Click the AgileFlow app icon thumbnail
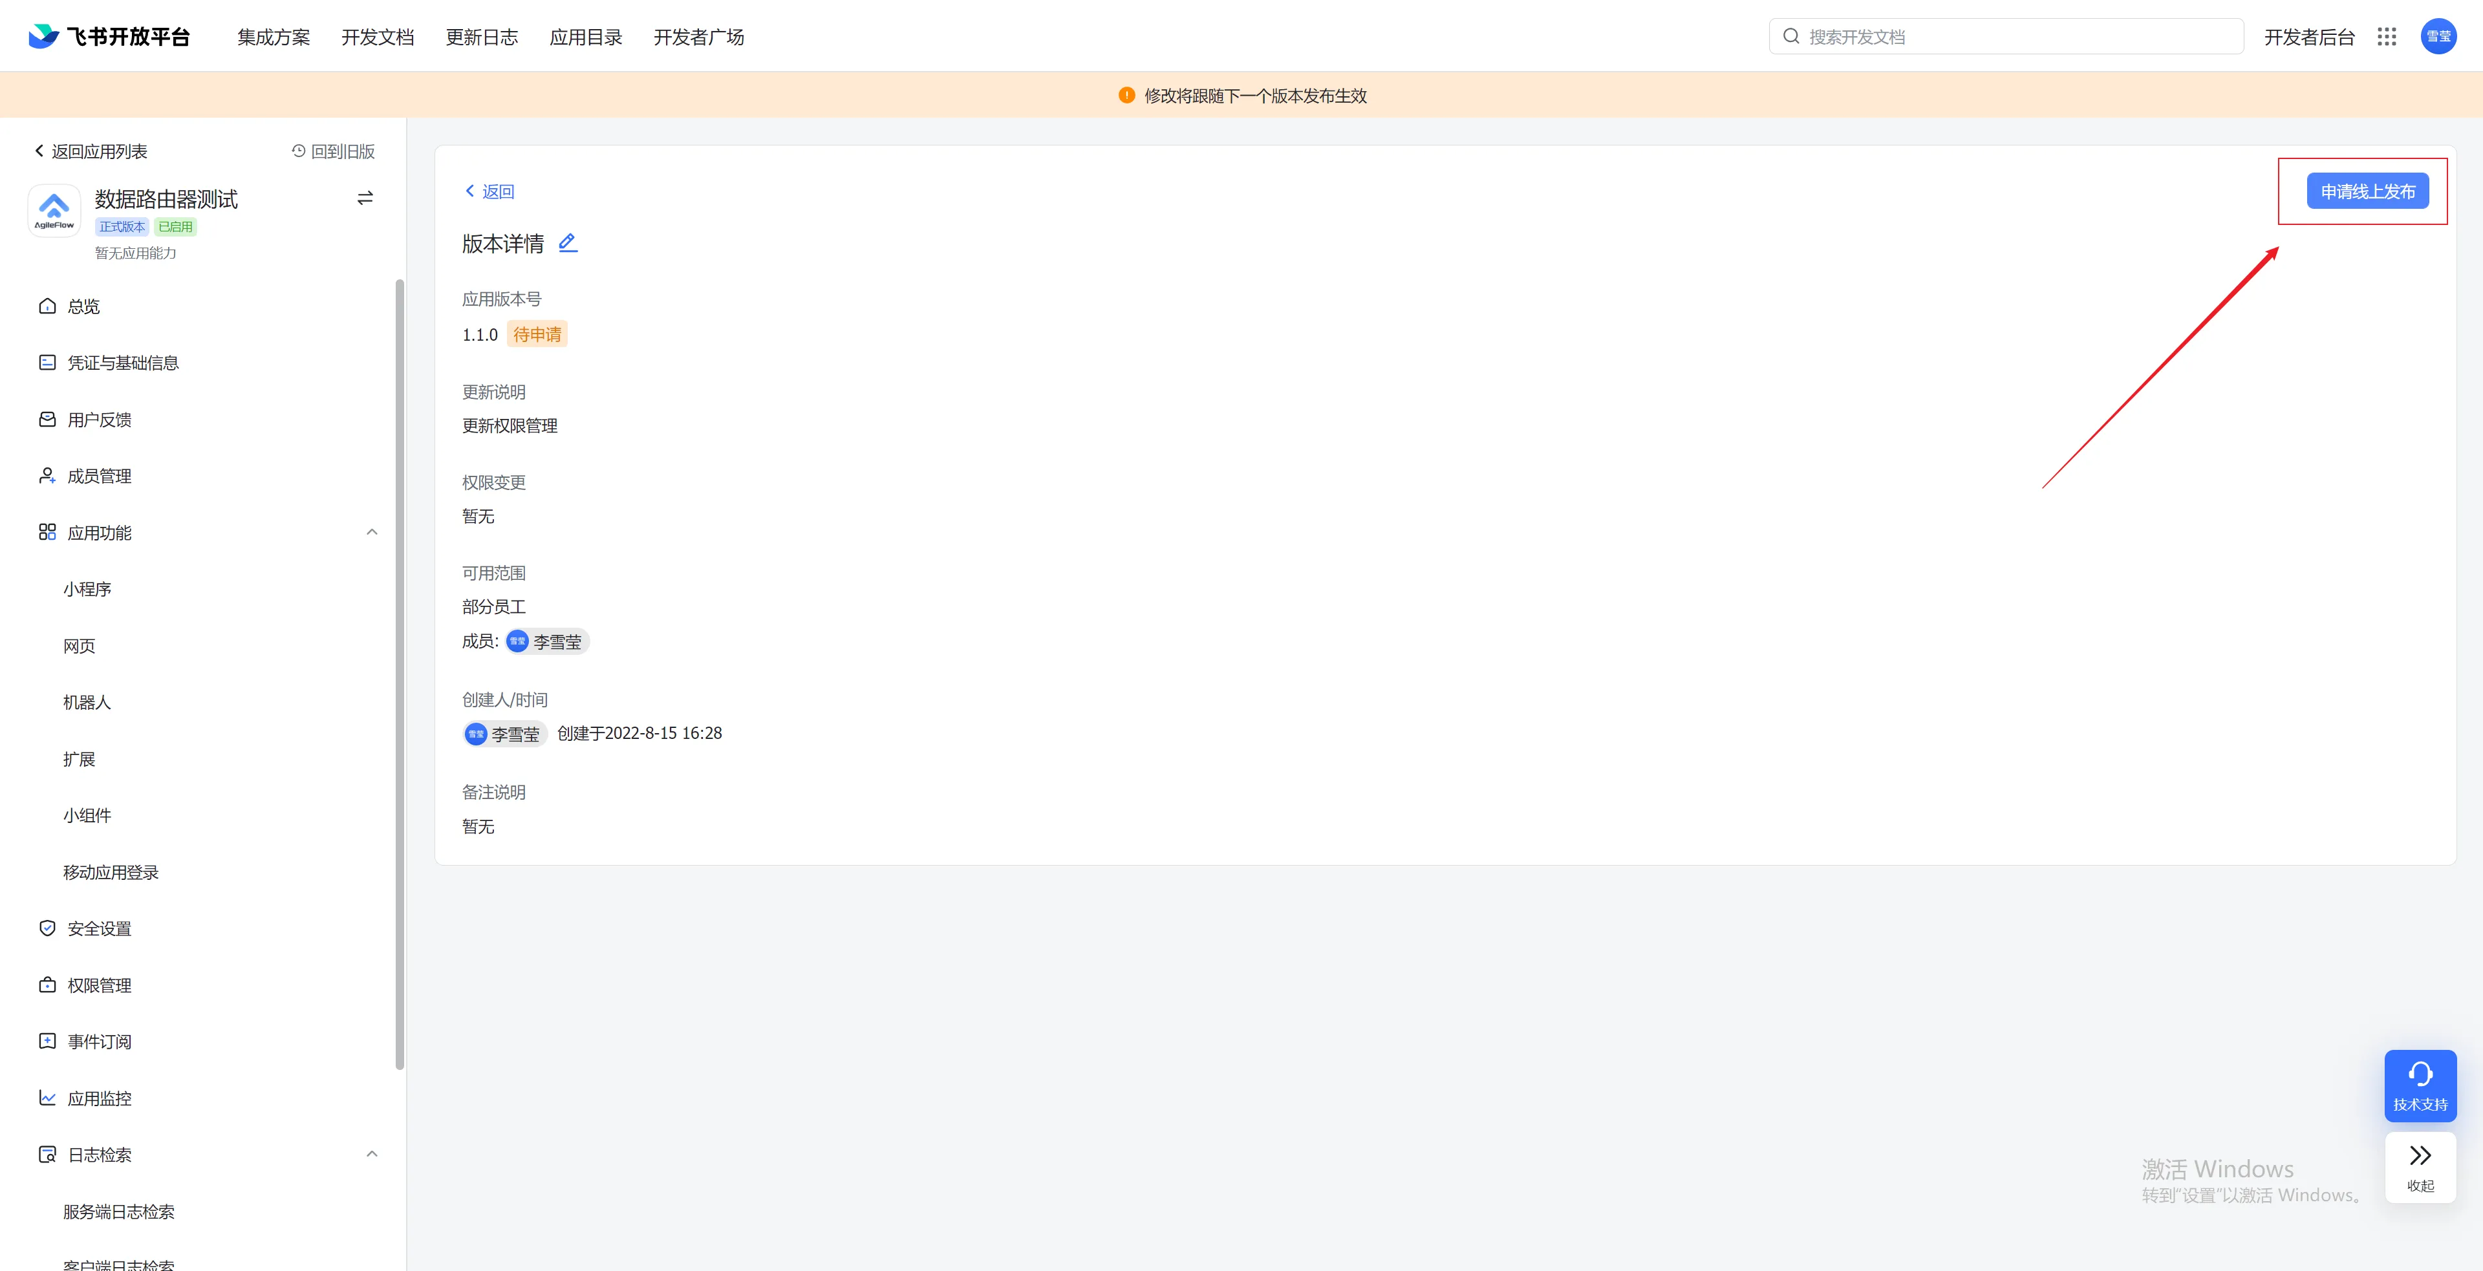 pos(54,209)
